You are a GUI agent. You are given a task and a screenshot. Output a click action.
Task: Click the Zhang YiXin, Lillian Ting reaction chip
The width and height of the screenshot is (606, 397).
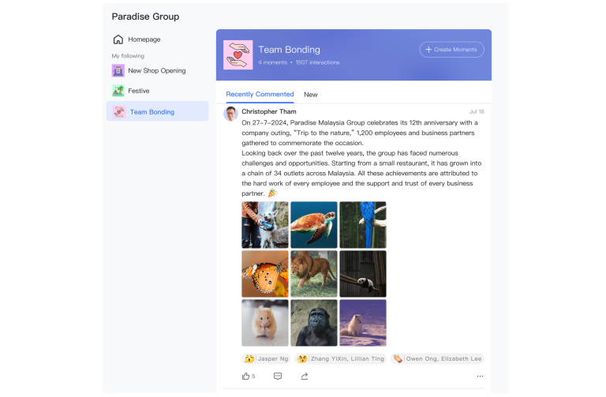click(341, 359)
